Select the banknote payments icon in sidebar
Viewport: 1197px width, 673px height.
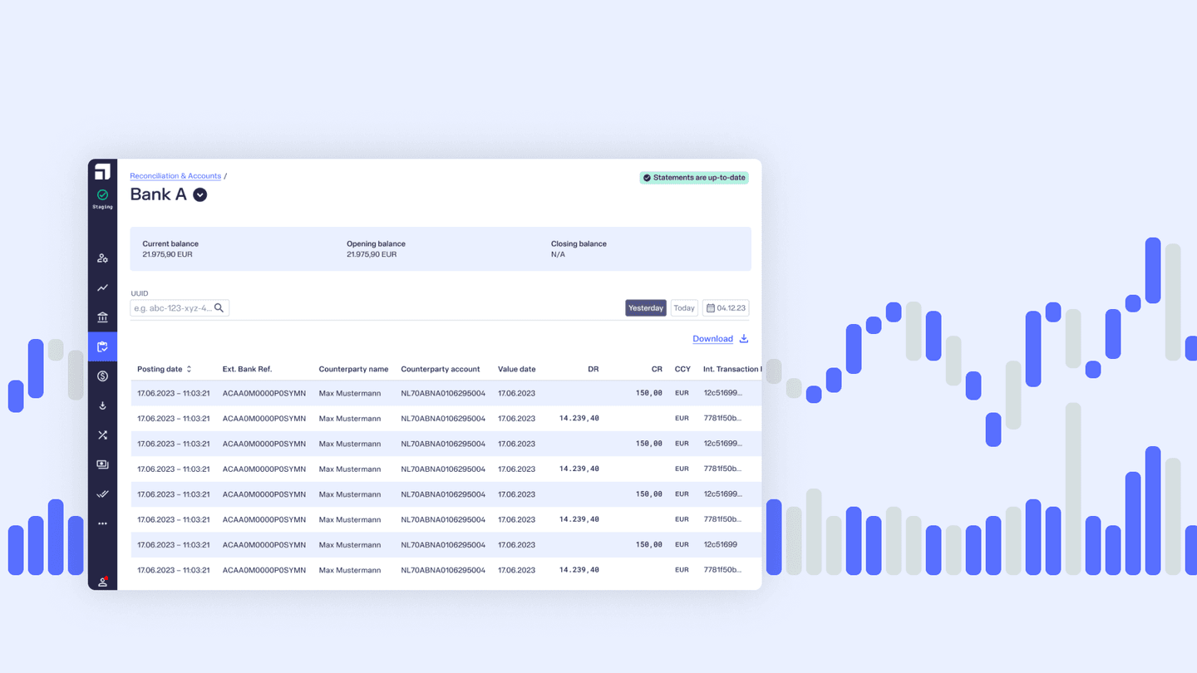click(102, 464)
